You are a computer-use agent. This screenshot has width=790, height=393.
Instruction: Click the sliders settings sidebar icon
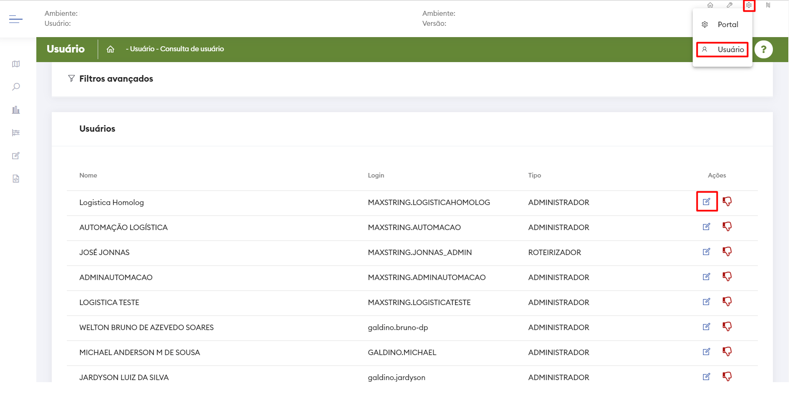16,133
